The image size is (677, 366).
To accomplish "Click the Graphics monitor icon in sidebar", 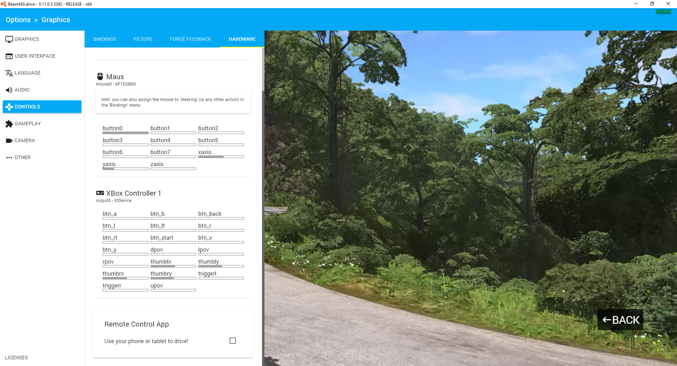I will [9, 39].
